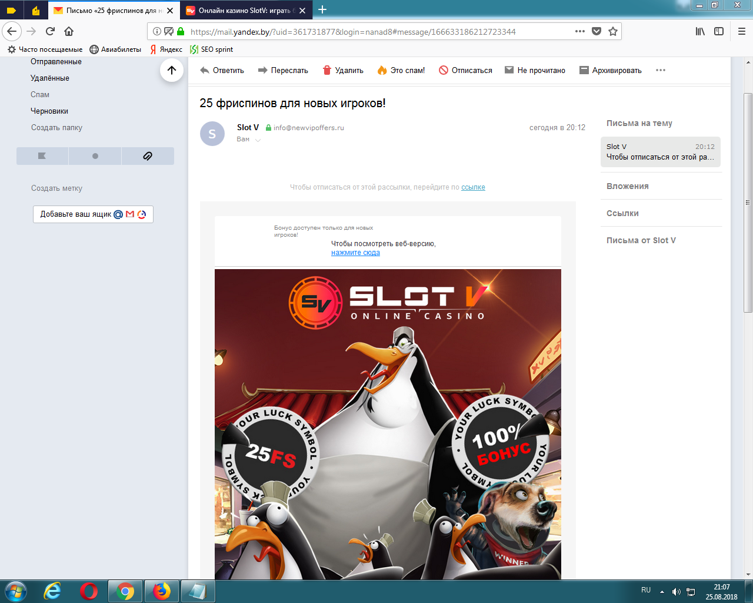
Task: Delete the email with Удалить
Action: pyautogui.click(x=343, y=70)
